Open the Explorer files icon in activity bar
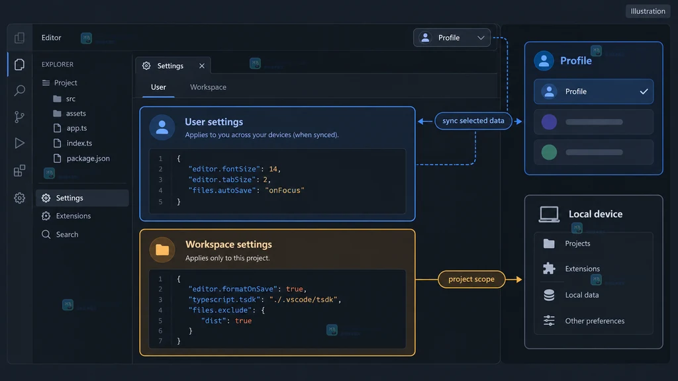Screen dimensions: 678x381 pyautogui.click(x=19, y=64)
